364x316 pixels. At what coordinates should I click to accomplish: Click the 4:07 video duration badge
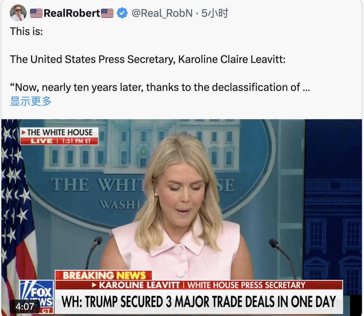(25, 307)
